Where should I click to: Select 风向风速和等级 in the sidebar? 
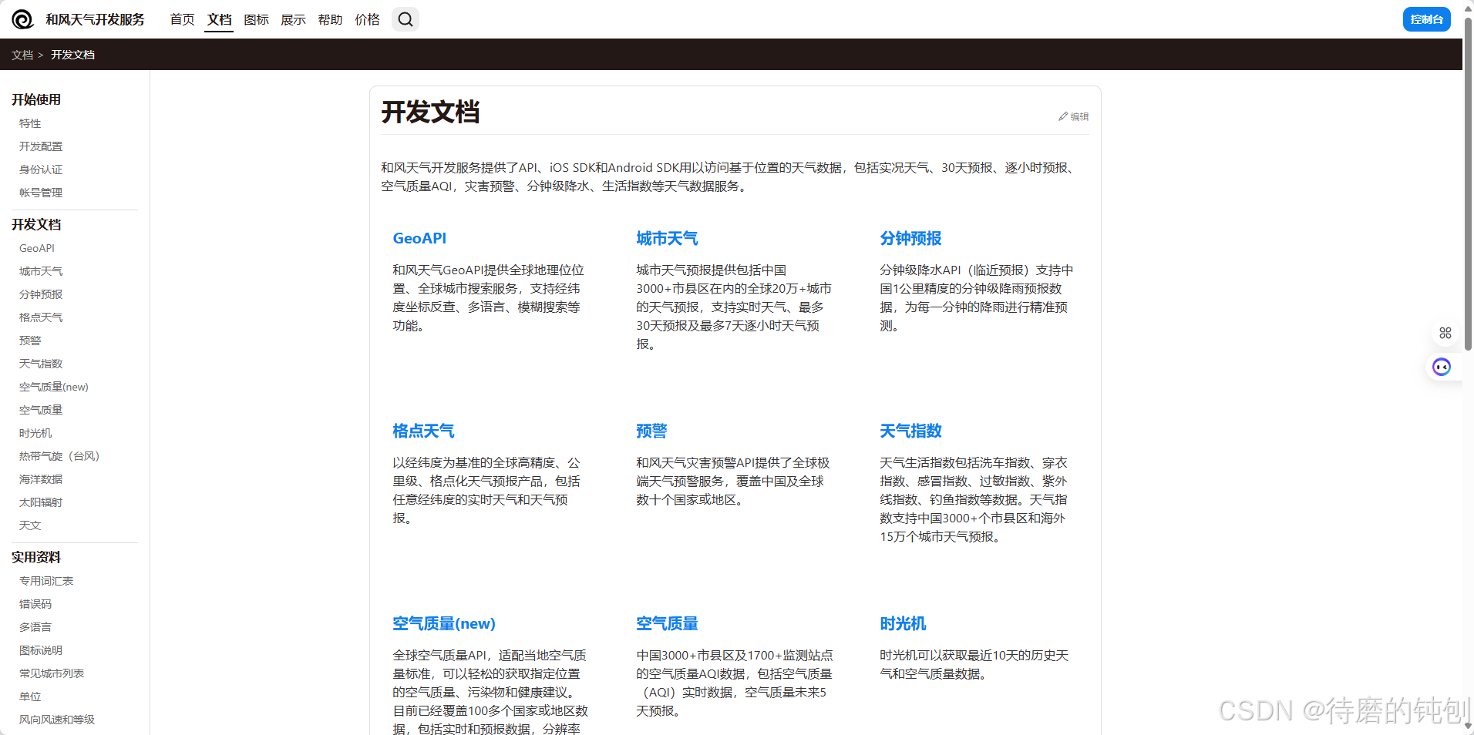[57, 720]
